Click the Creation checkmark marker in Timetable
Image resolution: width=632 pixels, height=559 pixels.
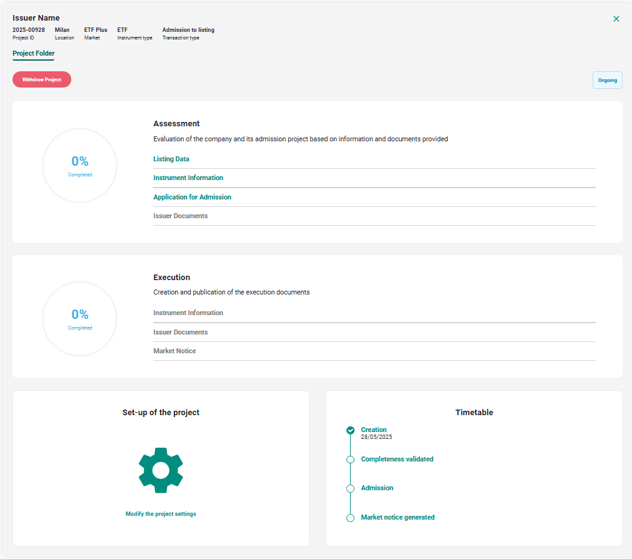[x=350, y=430]
